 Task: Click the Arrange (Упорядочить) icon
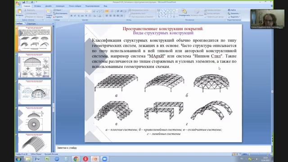(x=184, y=11)
